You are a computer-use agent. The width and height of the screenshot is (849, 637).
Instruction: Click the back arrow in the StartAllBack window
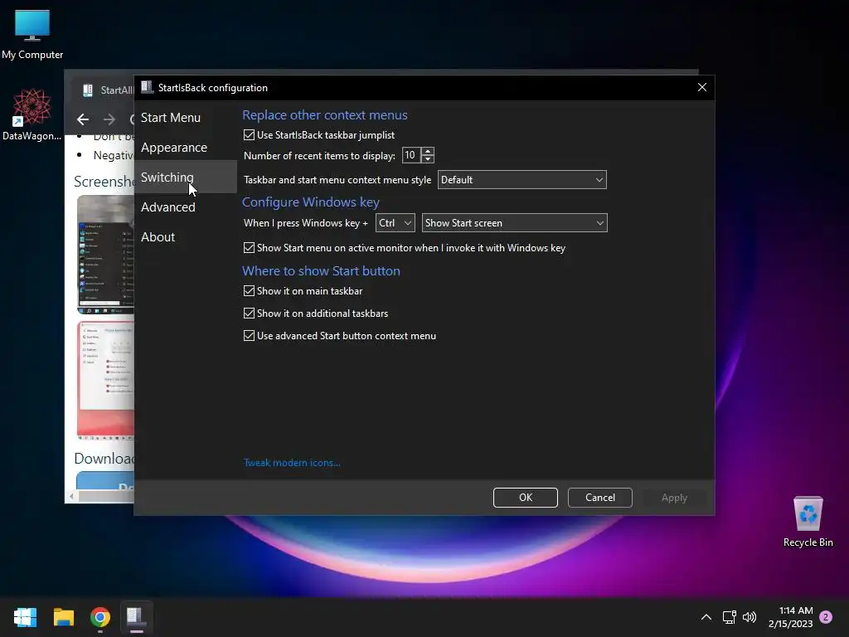[x=83, y=119]
